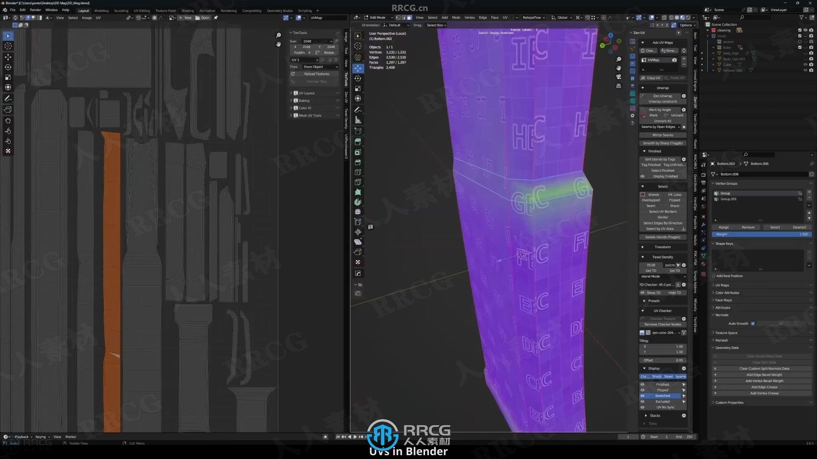This screenshot has height=459, width=817.
Task: Toggle UV No Sync eye icon
Action: [x=643, y=407]
